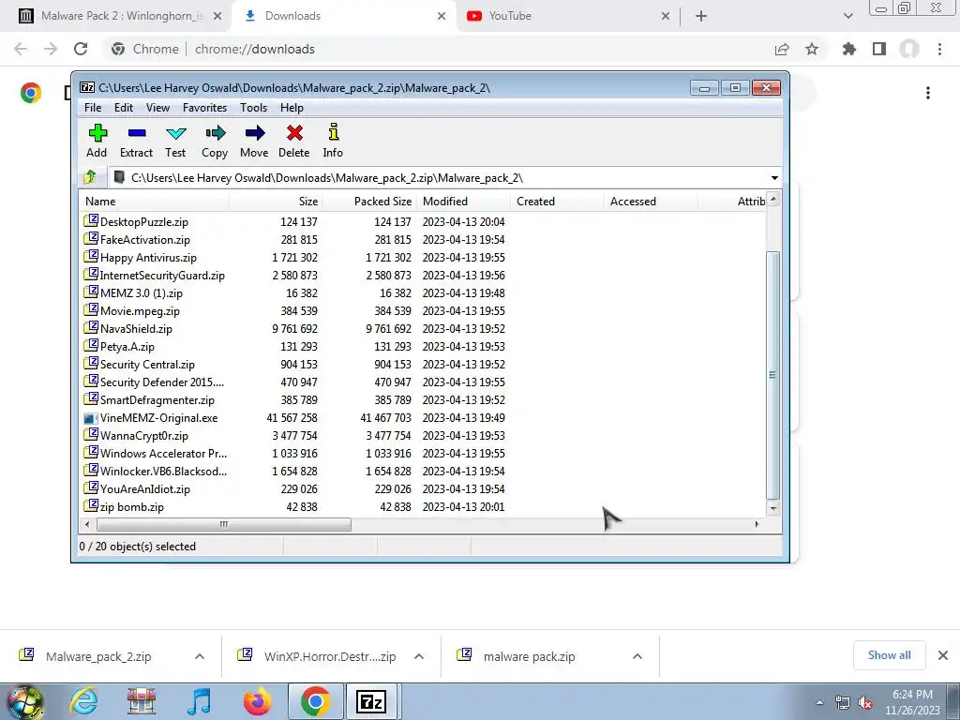Screen dimensions: 960x720
Task: Open the Help menu in 7-Zip
Action: [292, 108]
